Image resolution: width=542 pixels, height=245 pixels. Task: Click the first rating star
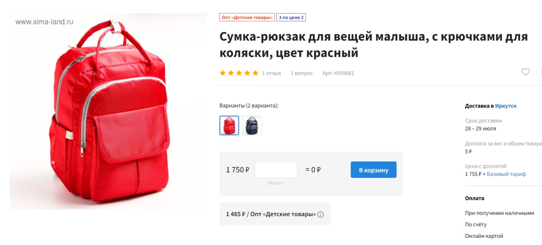223,73
